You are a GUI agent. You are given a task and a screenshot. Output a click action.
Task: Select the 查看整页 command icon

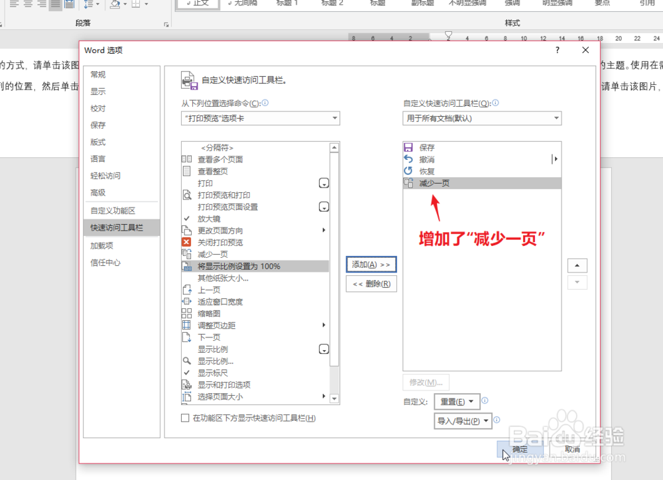coord(186,171)
